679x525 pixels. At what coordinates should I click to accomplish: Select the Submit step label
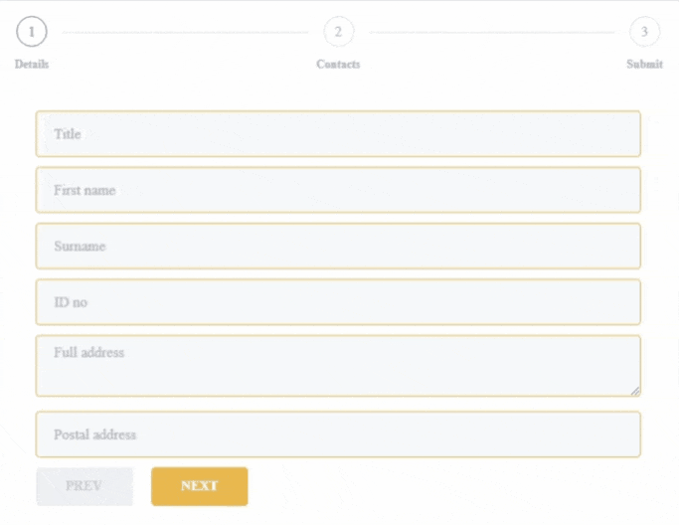click(644, 65)
